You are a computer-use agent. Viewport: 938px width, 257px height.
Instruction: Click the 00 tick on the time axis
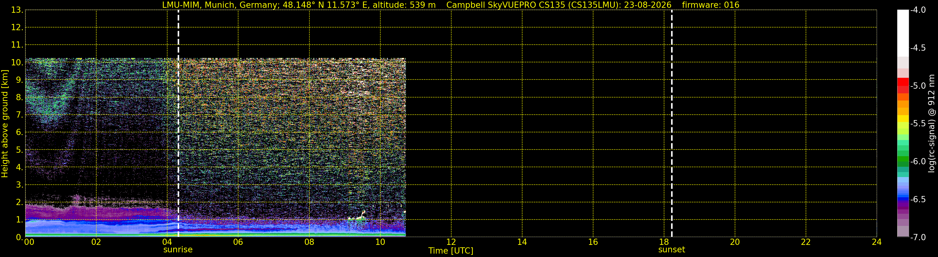pyautogui.click(x=29, y=242)
